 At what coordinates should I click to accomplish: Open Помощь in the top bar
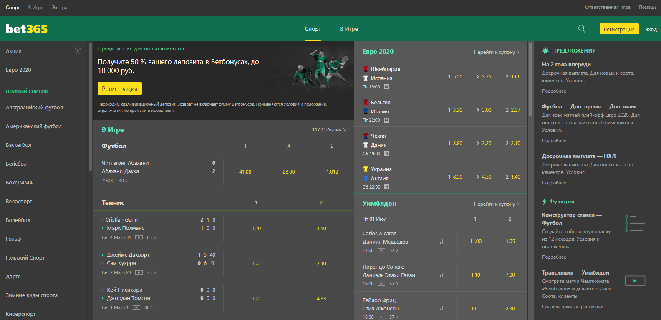click(648, 7)
